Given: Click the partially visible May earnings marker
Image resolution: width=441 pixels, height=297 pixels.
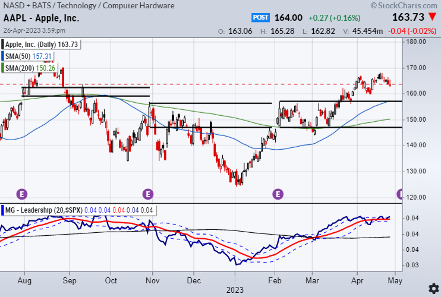Looking at the screenshot, I should [x=400, y=194].
